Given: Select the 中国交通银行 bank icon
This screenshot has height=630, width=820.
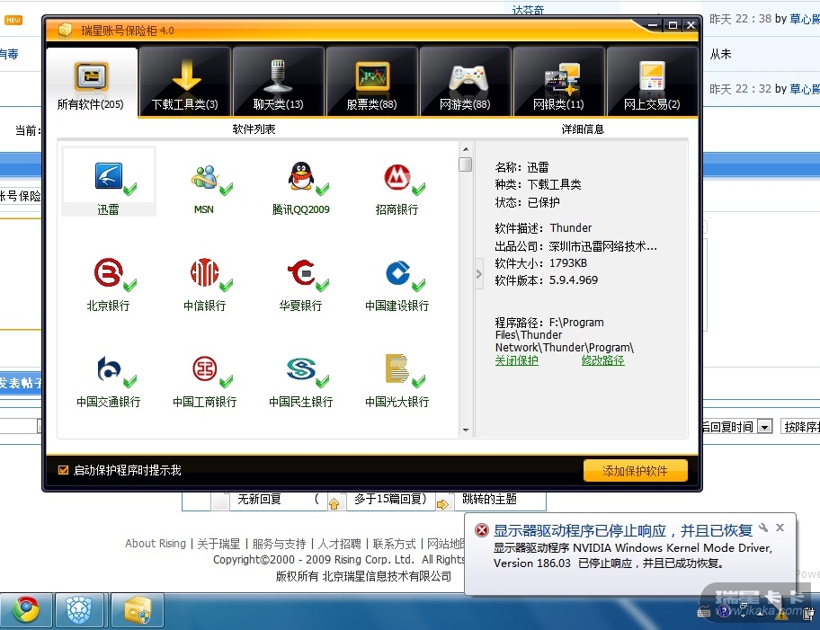Looking at the screenshot, I should pyautogui.click(x=109, y=369).
